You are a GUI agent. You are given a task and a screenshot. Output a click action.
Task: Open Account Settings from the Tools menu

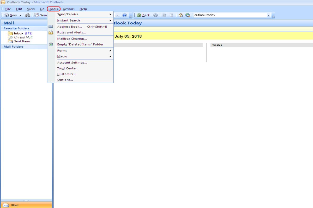pos(80,63)
